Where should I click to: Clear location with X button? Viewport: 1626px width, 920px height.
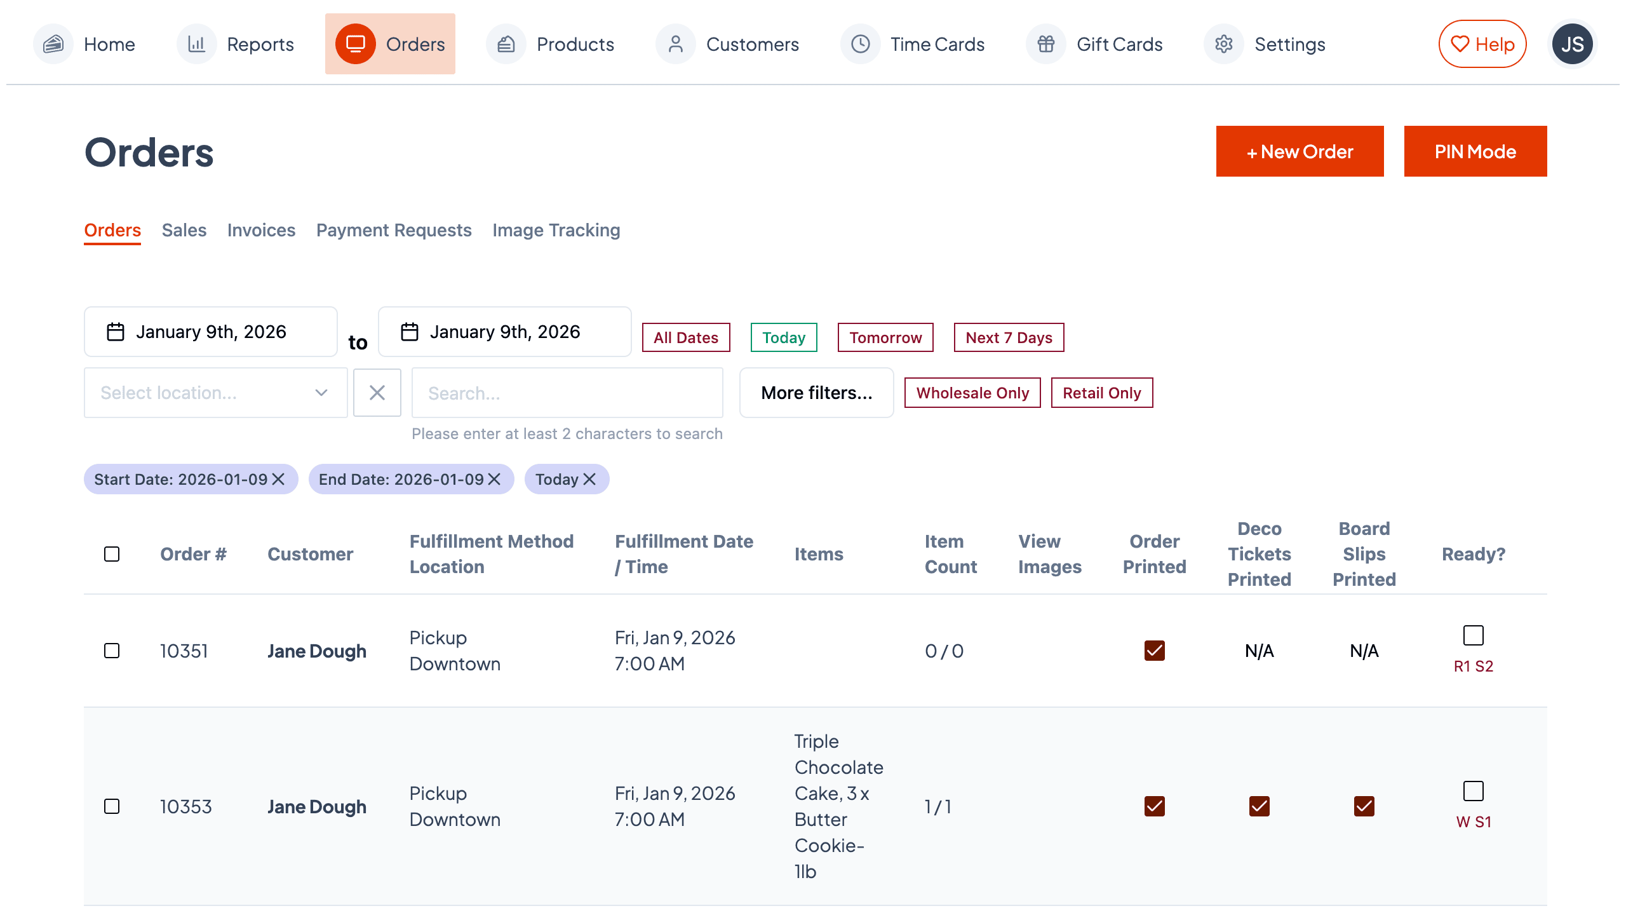point(377,393)
